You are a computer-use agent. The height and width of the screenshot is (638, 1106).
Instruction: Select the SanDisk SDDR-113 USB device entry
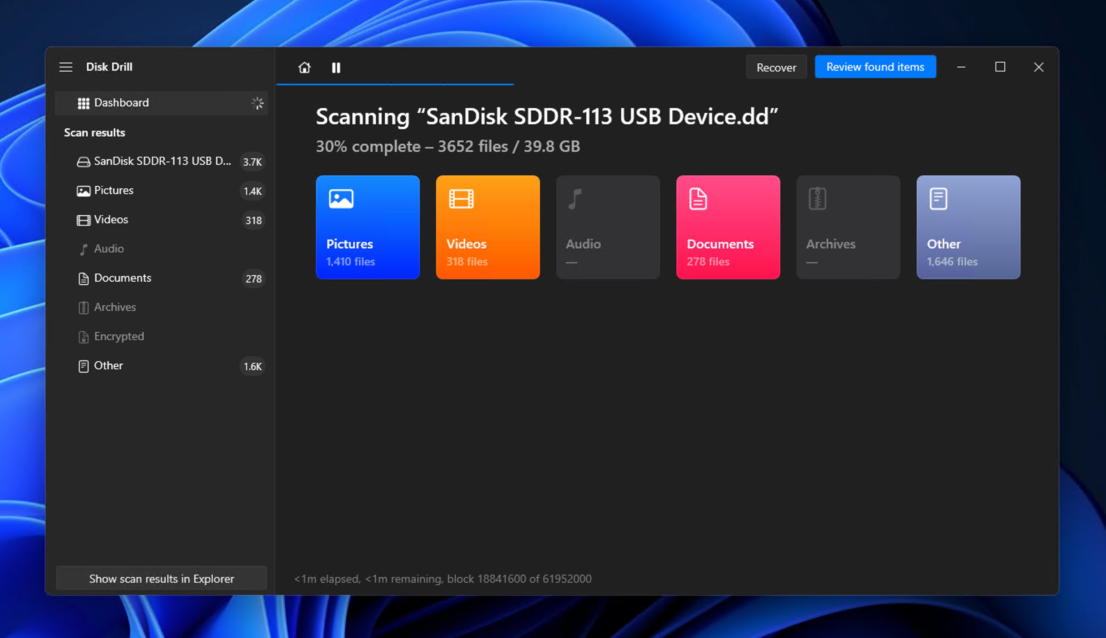[161, 161]
